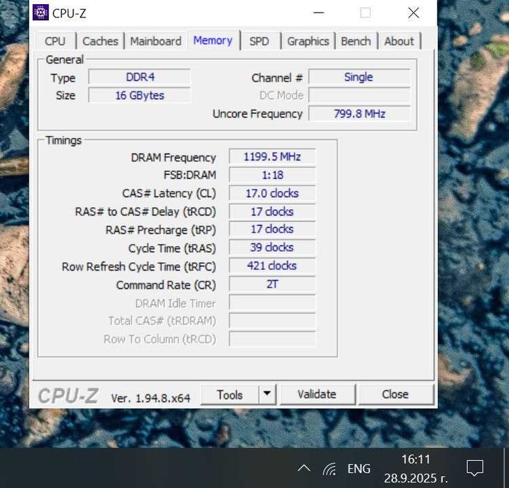Screen dimensions: 509x488
Task: Open the Caches tab
Action: (100, 41)
